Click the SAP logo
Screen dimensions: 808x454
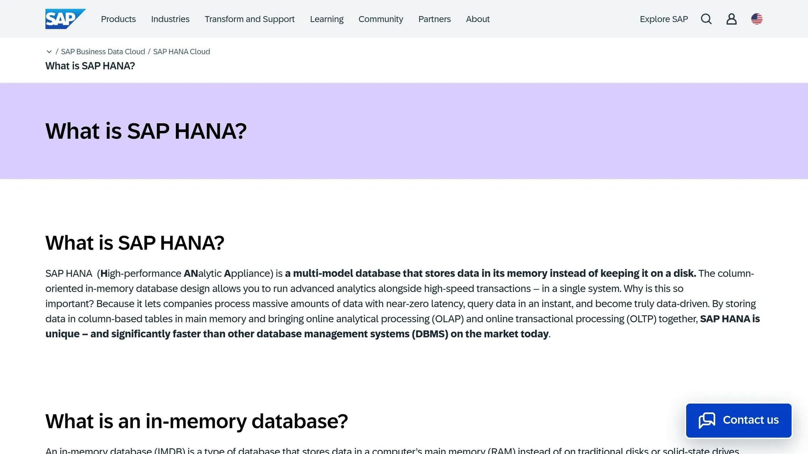pos(65,19)
